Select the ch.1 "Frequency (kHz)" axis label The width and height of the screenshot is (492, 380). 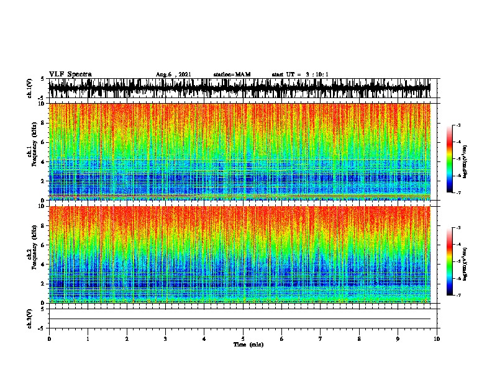[x=34, y=144]
